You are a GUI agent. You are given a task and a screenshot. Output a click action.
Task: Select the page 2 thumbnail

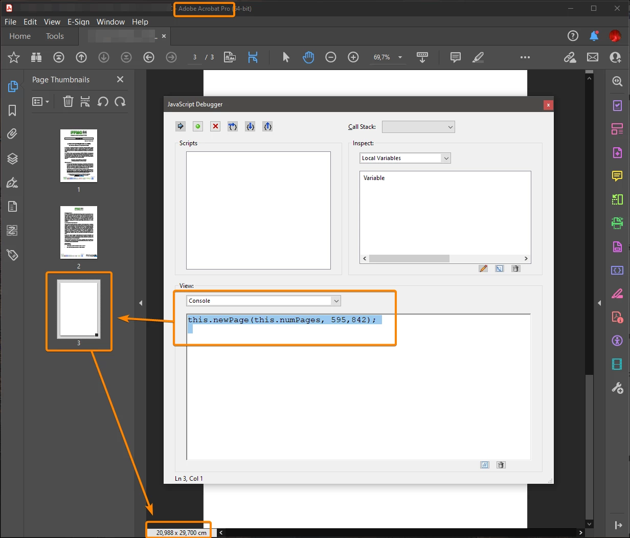tap(79, 233)
